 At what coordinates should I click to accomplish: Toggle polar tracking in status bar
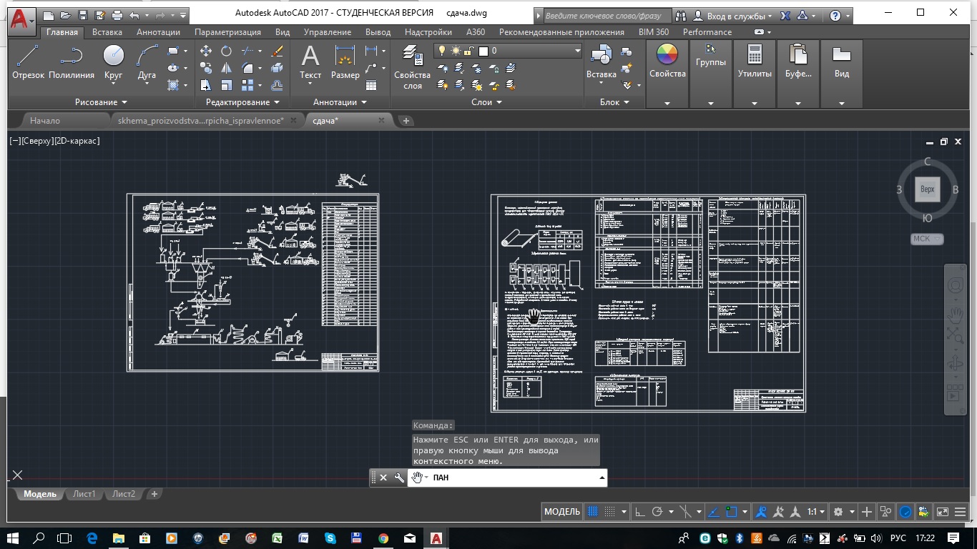tap(658, 512)
